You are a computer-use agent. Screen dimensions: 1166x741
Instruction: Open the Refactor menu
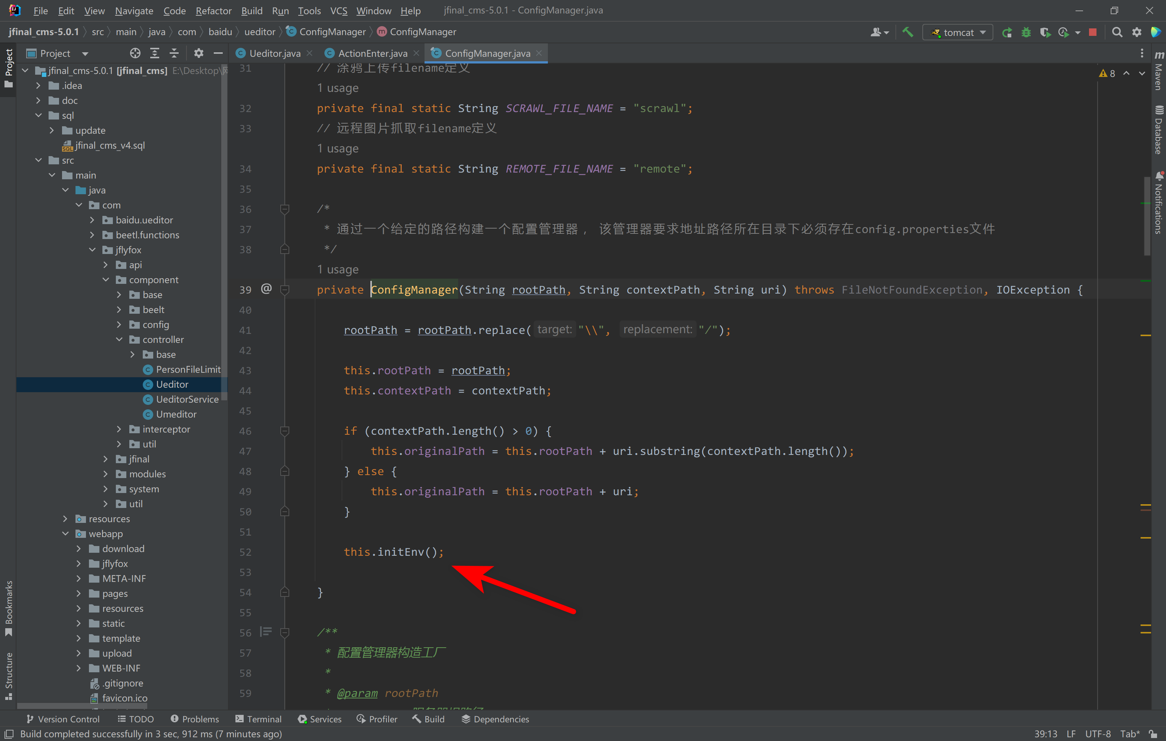pos(213,11)
